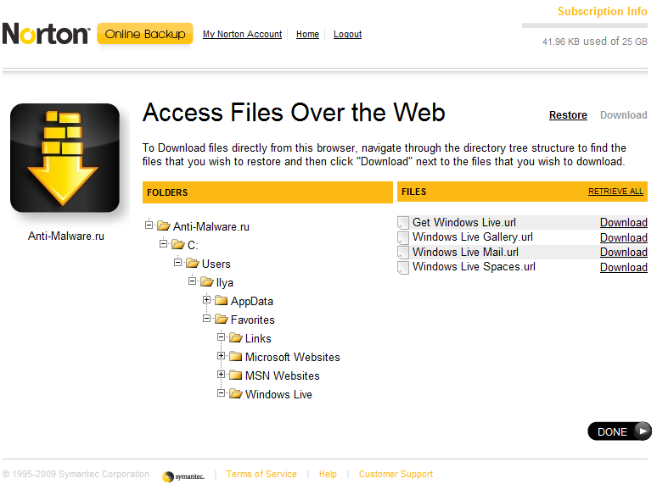Select the Windows Live tree label
This screenshot has height=484, width=657.
tap(278, 394)
